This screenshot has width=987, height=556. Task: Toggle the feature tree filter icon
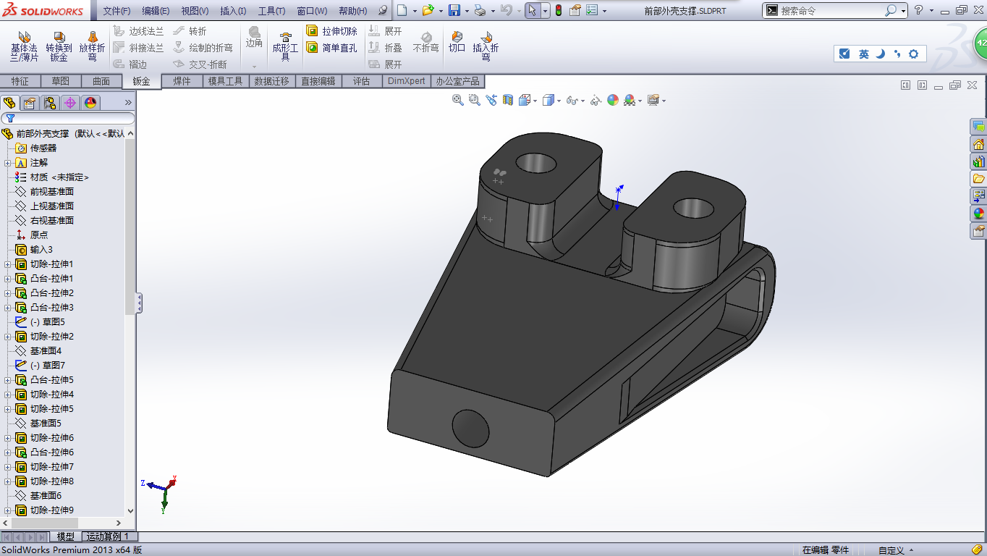[x=10, y=118]
